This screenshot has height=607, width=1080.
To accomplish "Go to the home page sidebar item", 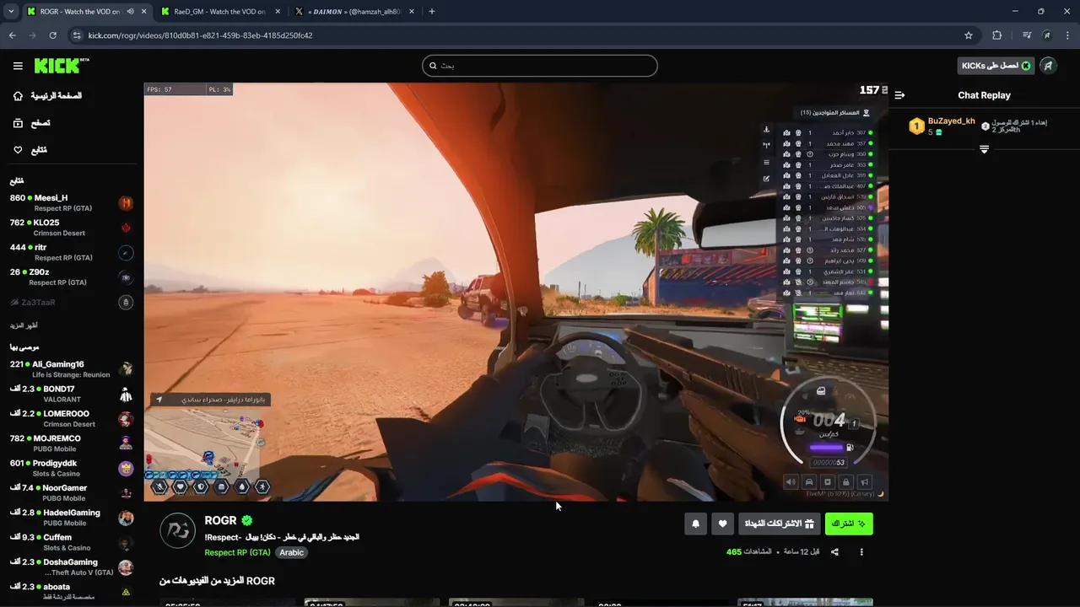I will 48,95.
